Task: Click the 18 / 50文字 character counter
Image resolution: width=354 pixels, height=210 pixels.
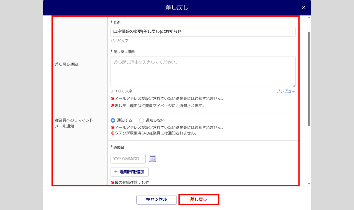Action: click(119, 41)
